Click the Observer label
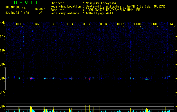The height and width of the screenshot is (112, 177). click(x=57, y=3)
